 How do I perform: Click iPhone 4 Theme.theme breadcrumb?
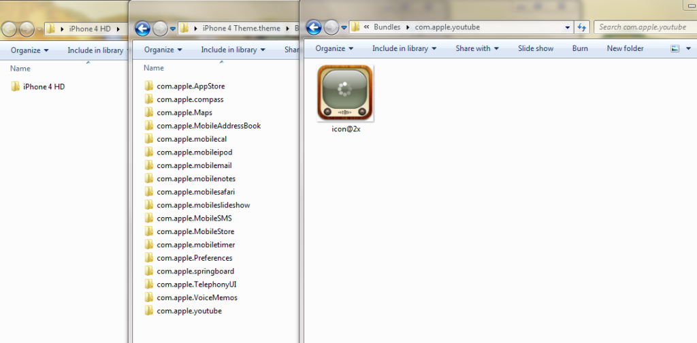click(x=242, y=29)
